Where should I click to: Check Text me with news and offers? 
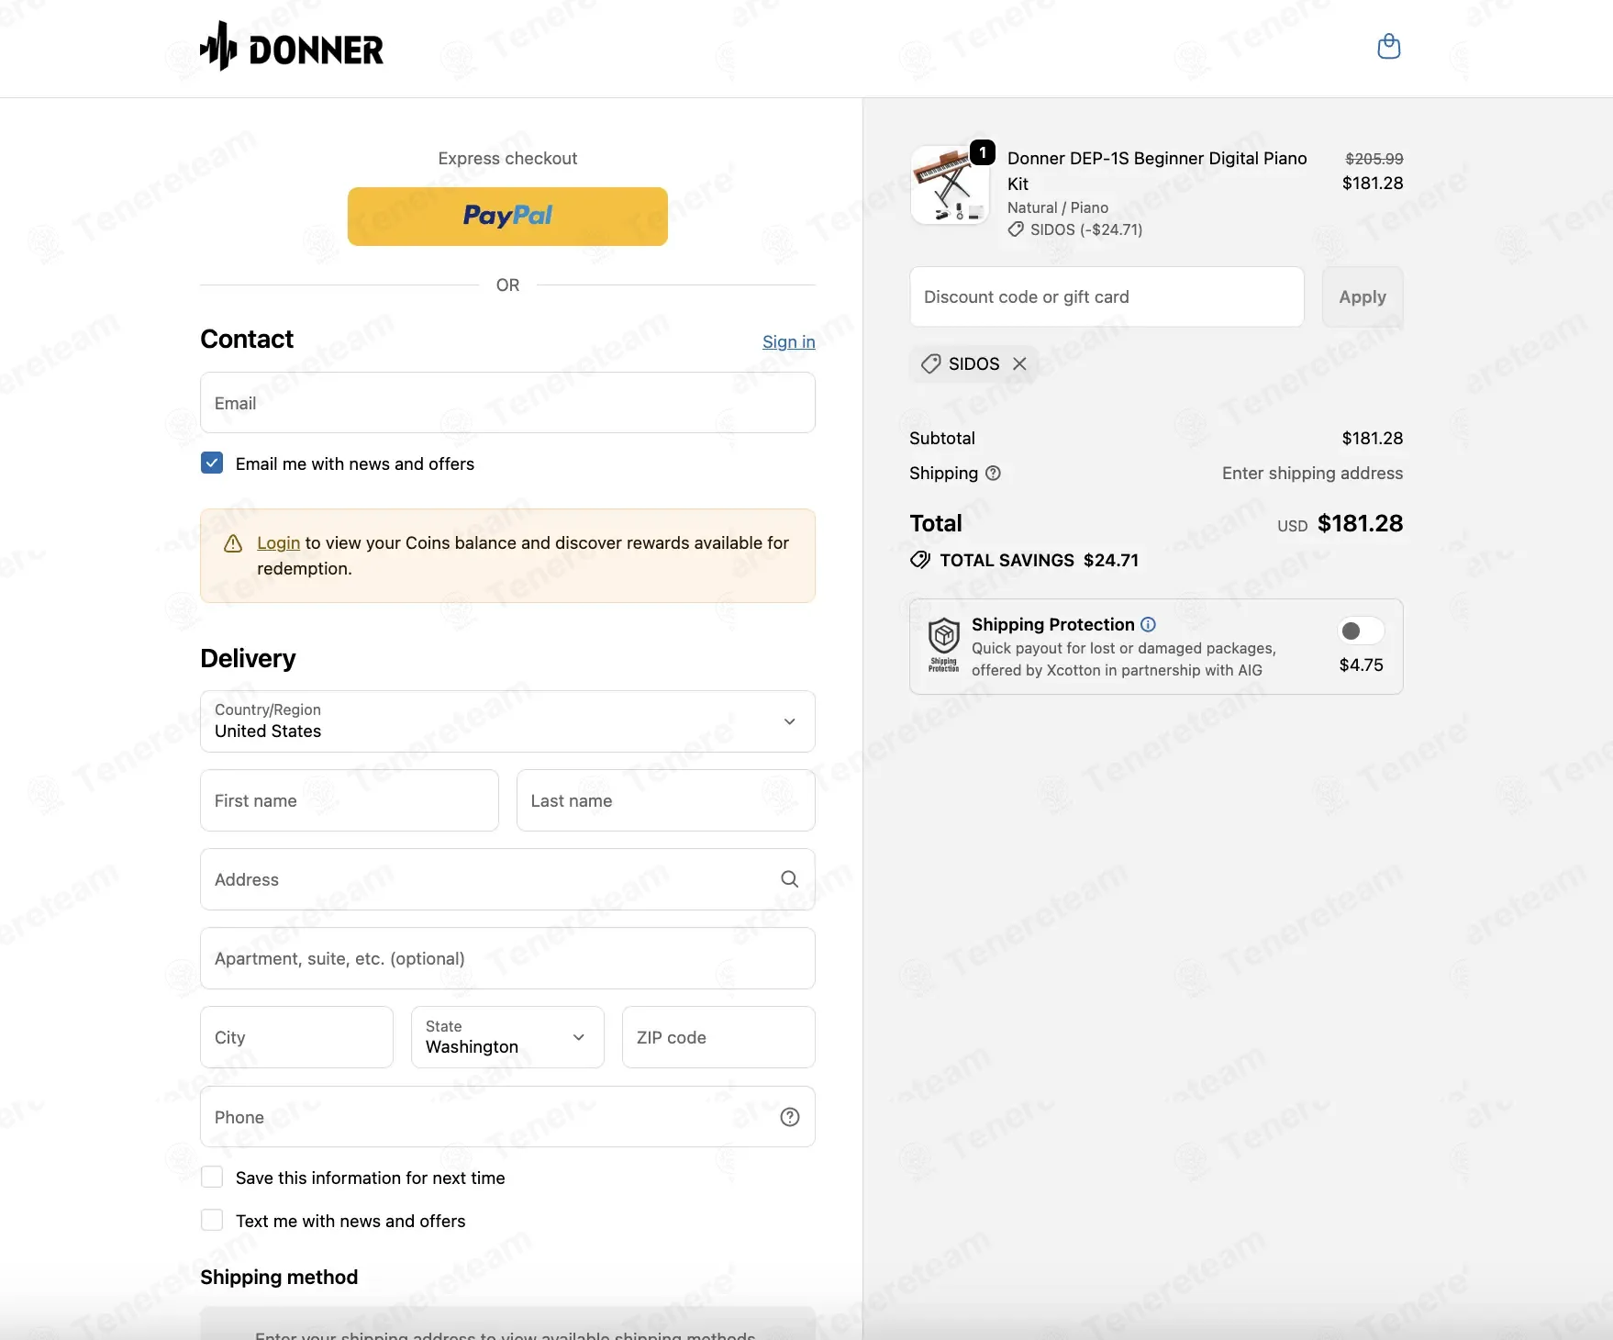click(212, 1220)
